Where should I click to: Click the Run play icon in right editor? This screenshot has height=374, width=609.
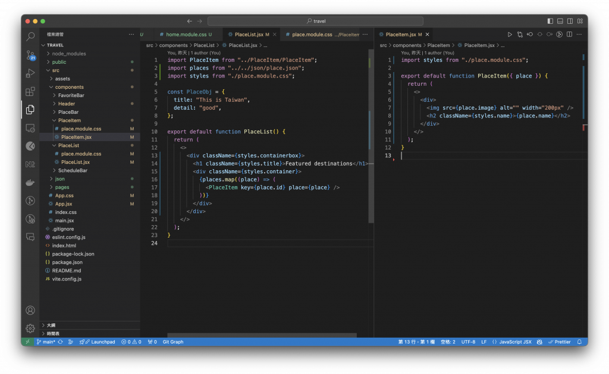[510, 35]
